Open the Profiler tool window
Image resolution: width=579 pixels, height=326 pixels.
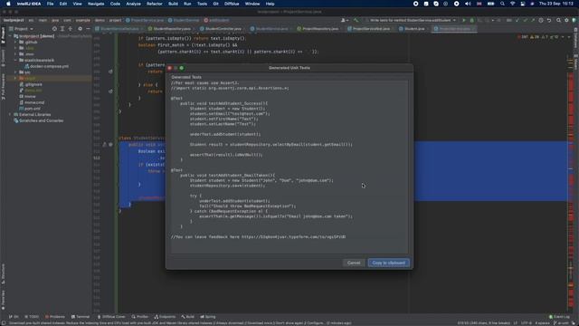coord(140,317)
